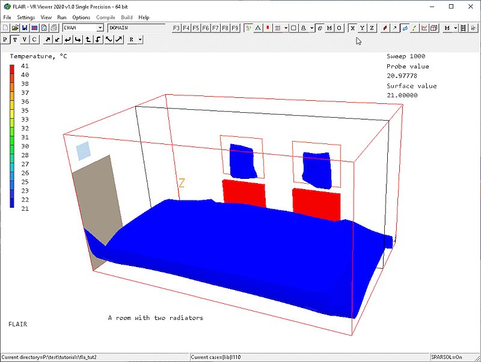Viewport: 481px width, 362px height.
Task: Click the Print icon in toolbar
Action: (x=54, y=28)
